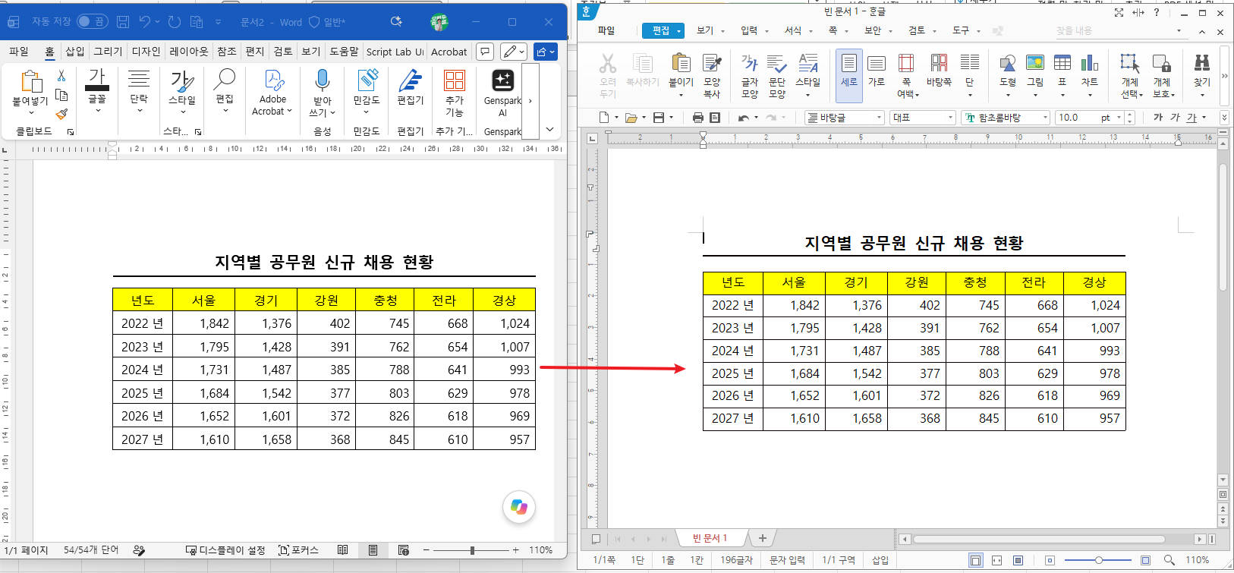
Task: Open the 대표 language combo box in Hangul
Action: click(923, 118)
